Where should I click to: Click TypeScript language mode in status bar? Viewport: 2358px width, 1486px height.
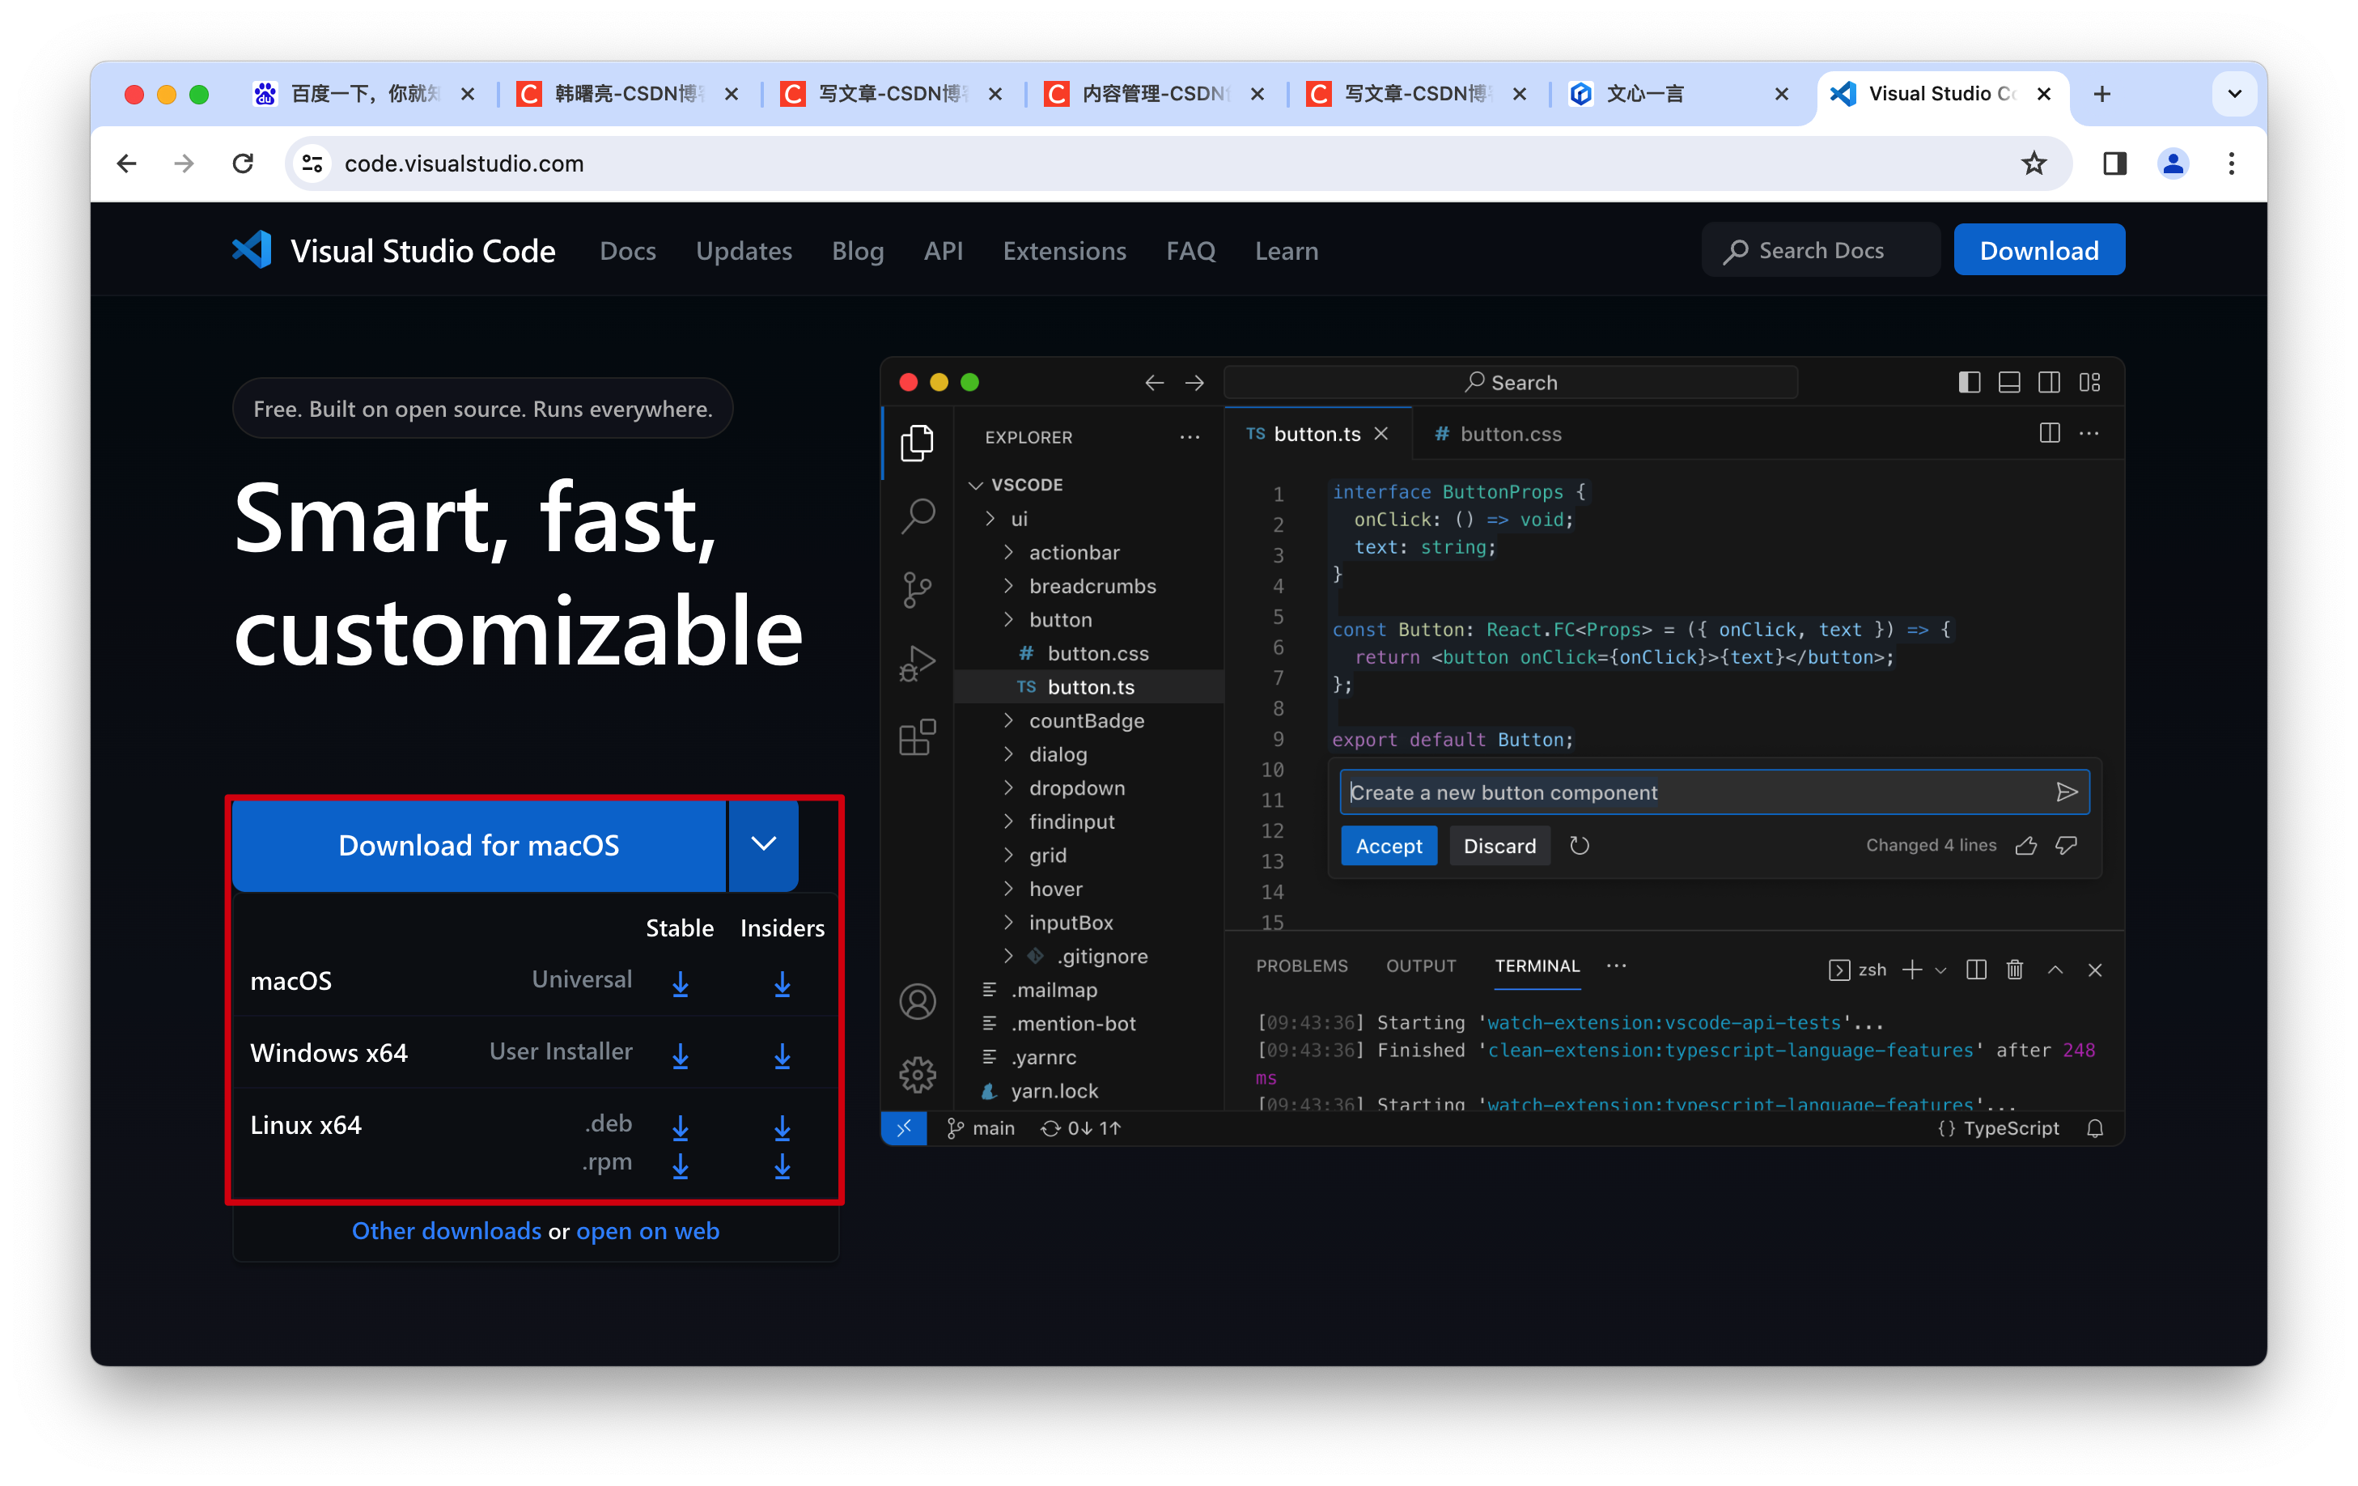(x=1998, y=1127)
